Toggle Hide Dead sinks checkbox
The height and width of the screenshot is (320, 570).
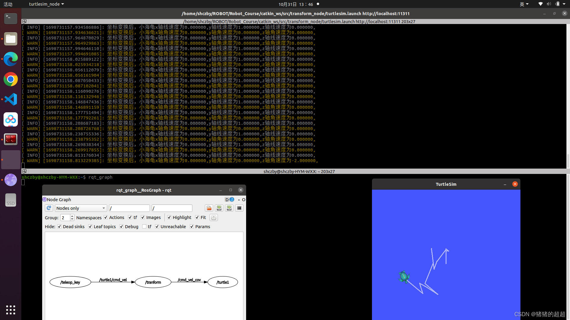click(x=59, y=226)
